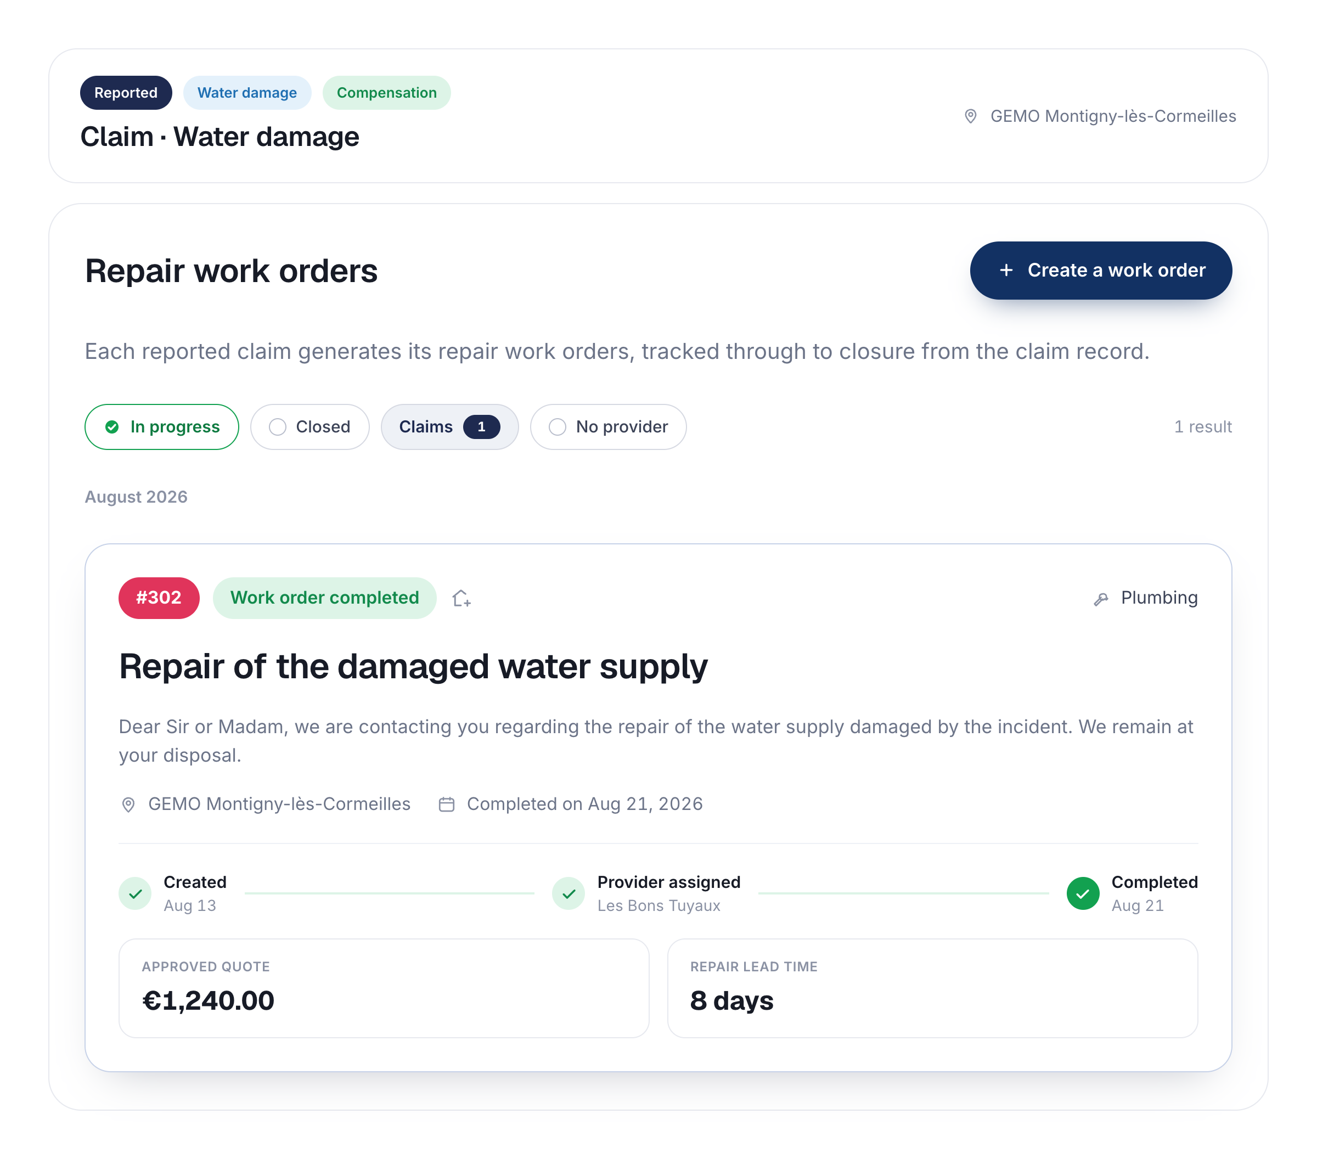
Task: Click the Created step checkmark icon
Action: (136, 893)
